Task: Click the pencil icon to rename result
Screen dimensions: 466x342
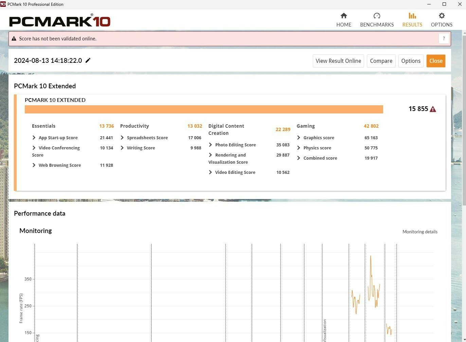Action: pos(88,60)
